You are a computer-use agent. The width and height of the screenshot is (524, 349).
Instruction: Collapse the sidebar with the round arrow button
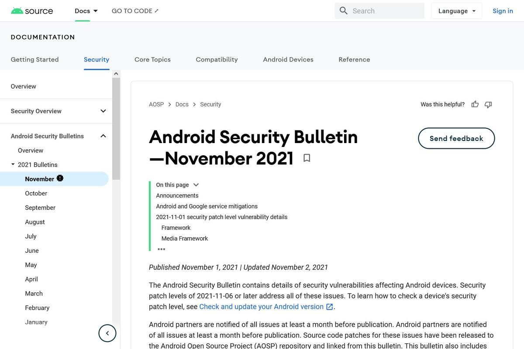coord(107,334)
